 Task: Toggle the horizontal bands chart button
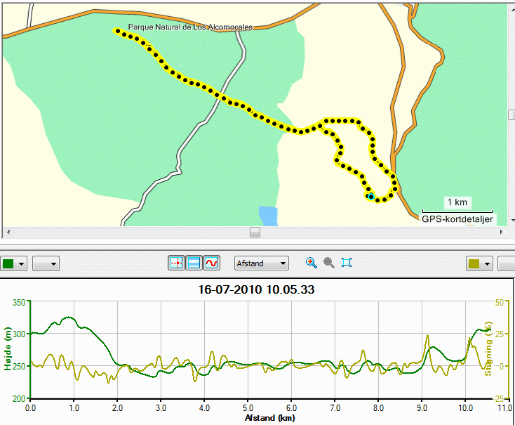(x=194, y=263)
